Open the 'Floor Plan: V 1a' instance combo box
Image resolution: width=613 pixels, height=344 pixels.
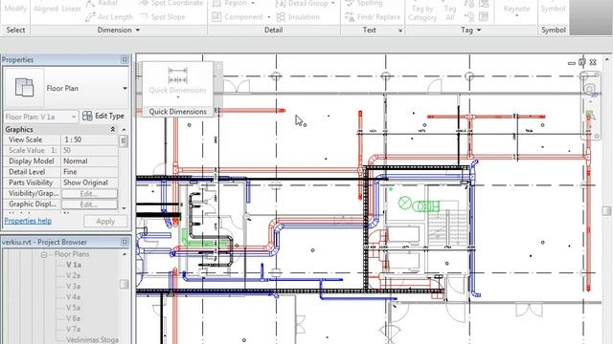40,117
